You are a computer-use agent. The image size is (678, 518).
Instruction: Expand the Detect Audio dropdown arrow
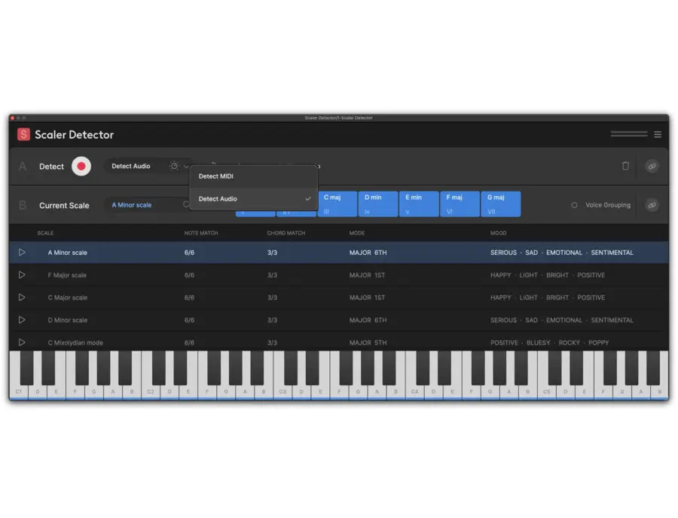tap(186, 167)
